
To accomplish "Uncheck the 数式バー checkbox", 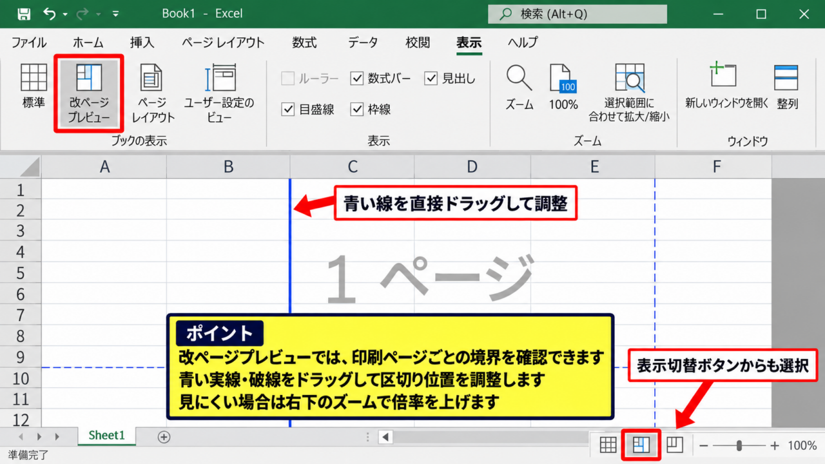I will [x=356, y=79].
